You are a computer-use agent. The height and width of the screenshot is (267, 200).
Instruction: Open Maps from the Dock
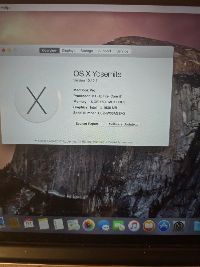[73, 225]
